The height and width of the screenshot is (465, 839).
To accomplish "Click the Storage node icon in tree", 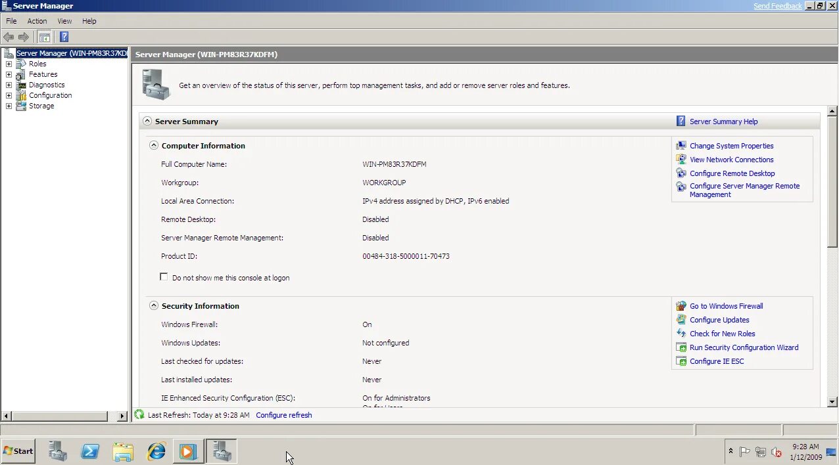I will (21, 106).
